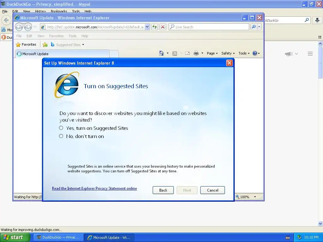Image resolution: width=323 pixels, height=242 pixels.
Task: Click the IE Home icon
Action: pos(161,53)
